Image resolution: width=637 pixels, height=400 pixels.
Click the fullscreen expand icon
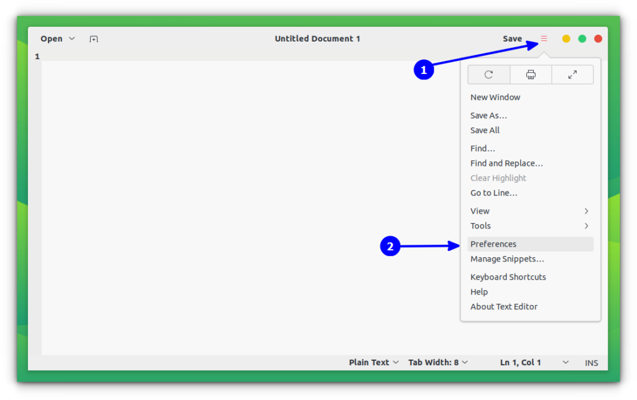tap(572, 75)
